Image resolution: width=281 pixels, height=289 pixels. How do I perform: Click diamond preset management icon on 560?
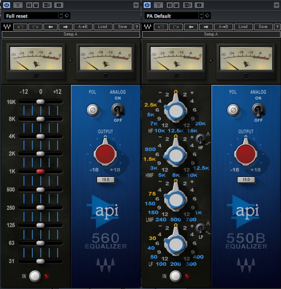[67, 16]
